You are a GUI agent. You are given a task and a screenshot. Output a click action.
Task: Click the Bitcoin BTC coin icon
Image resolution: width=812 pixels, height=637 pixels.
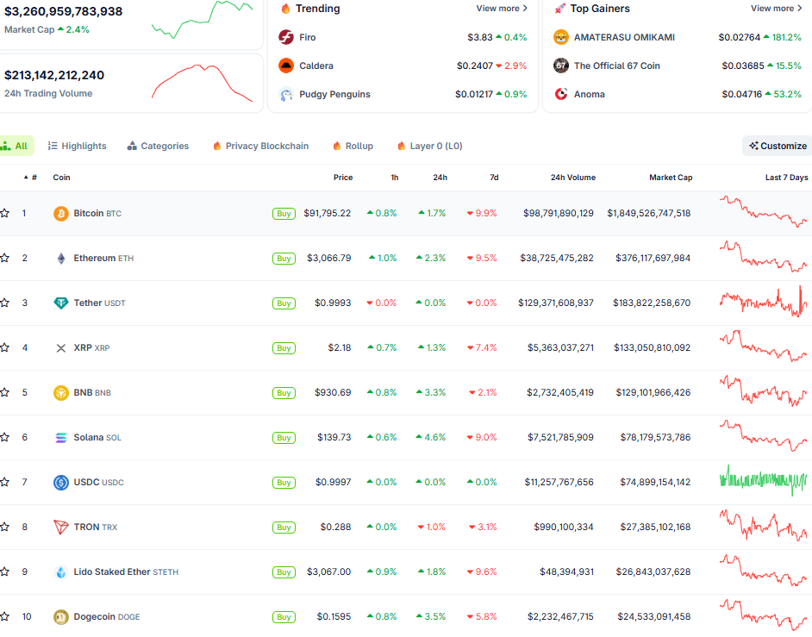click(59, 213)
